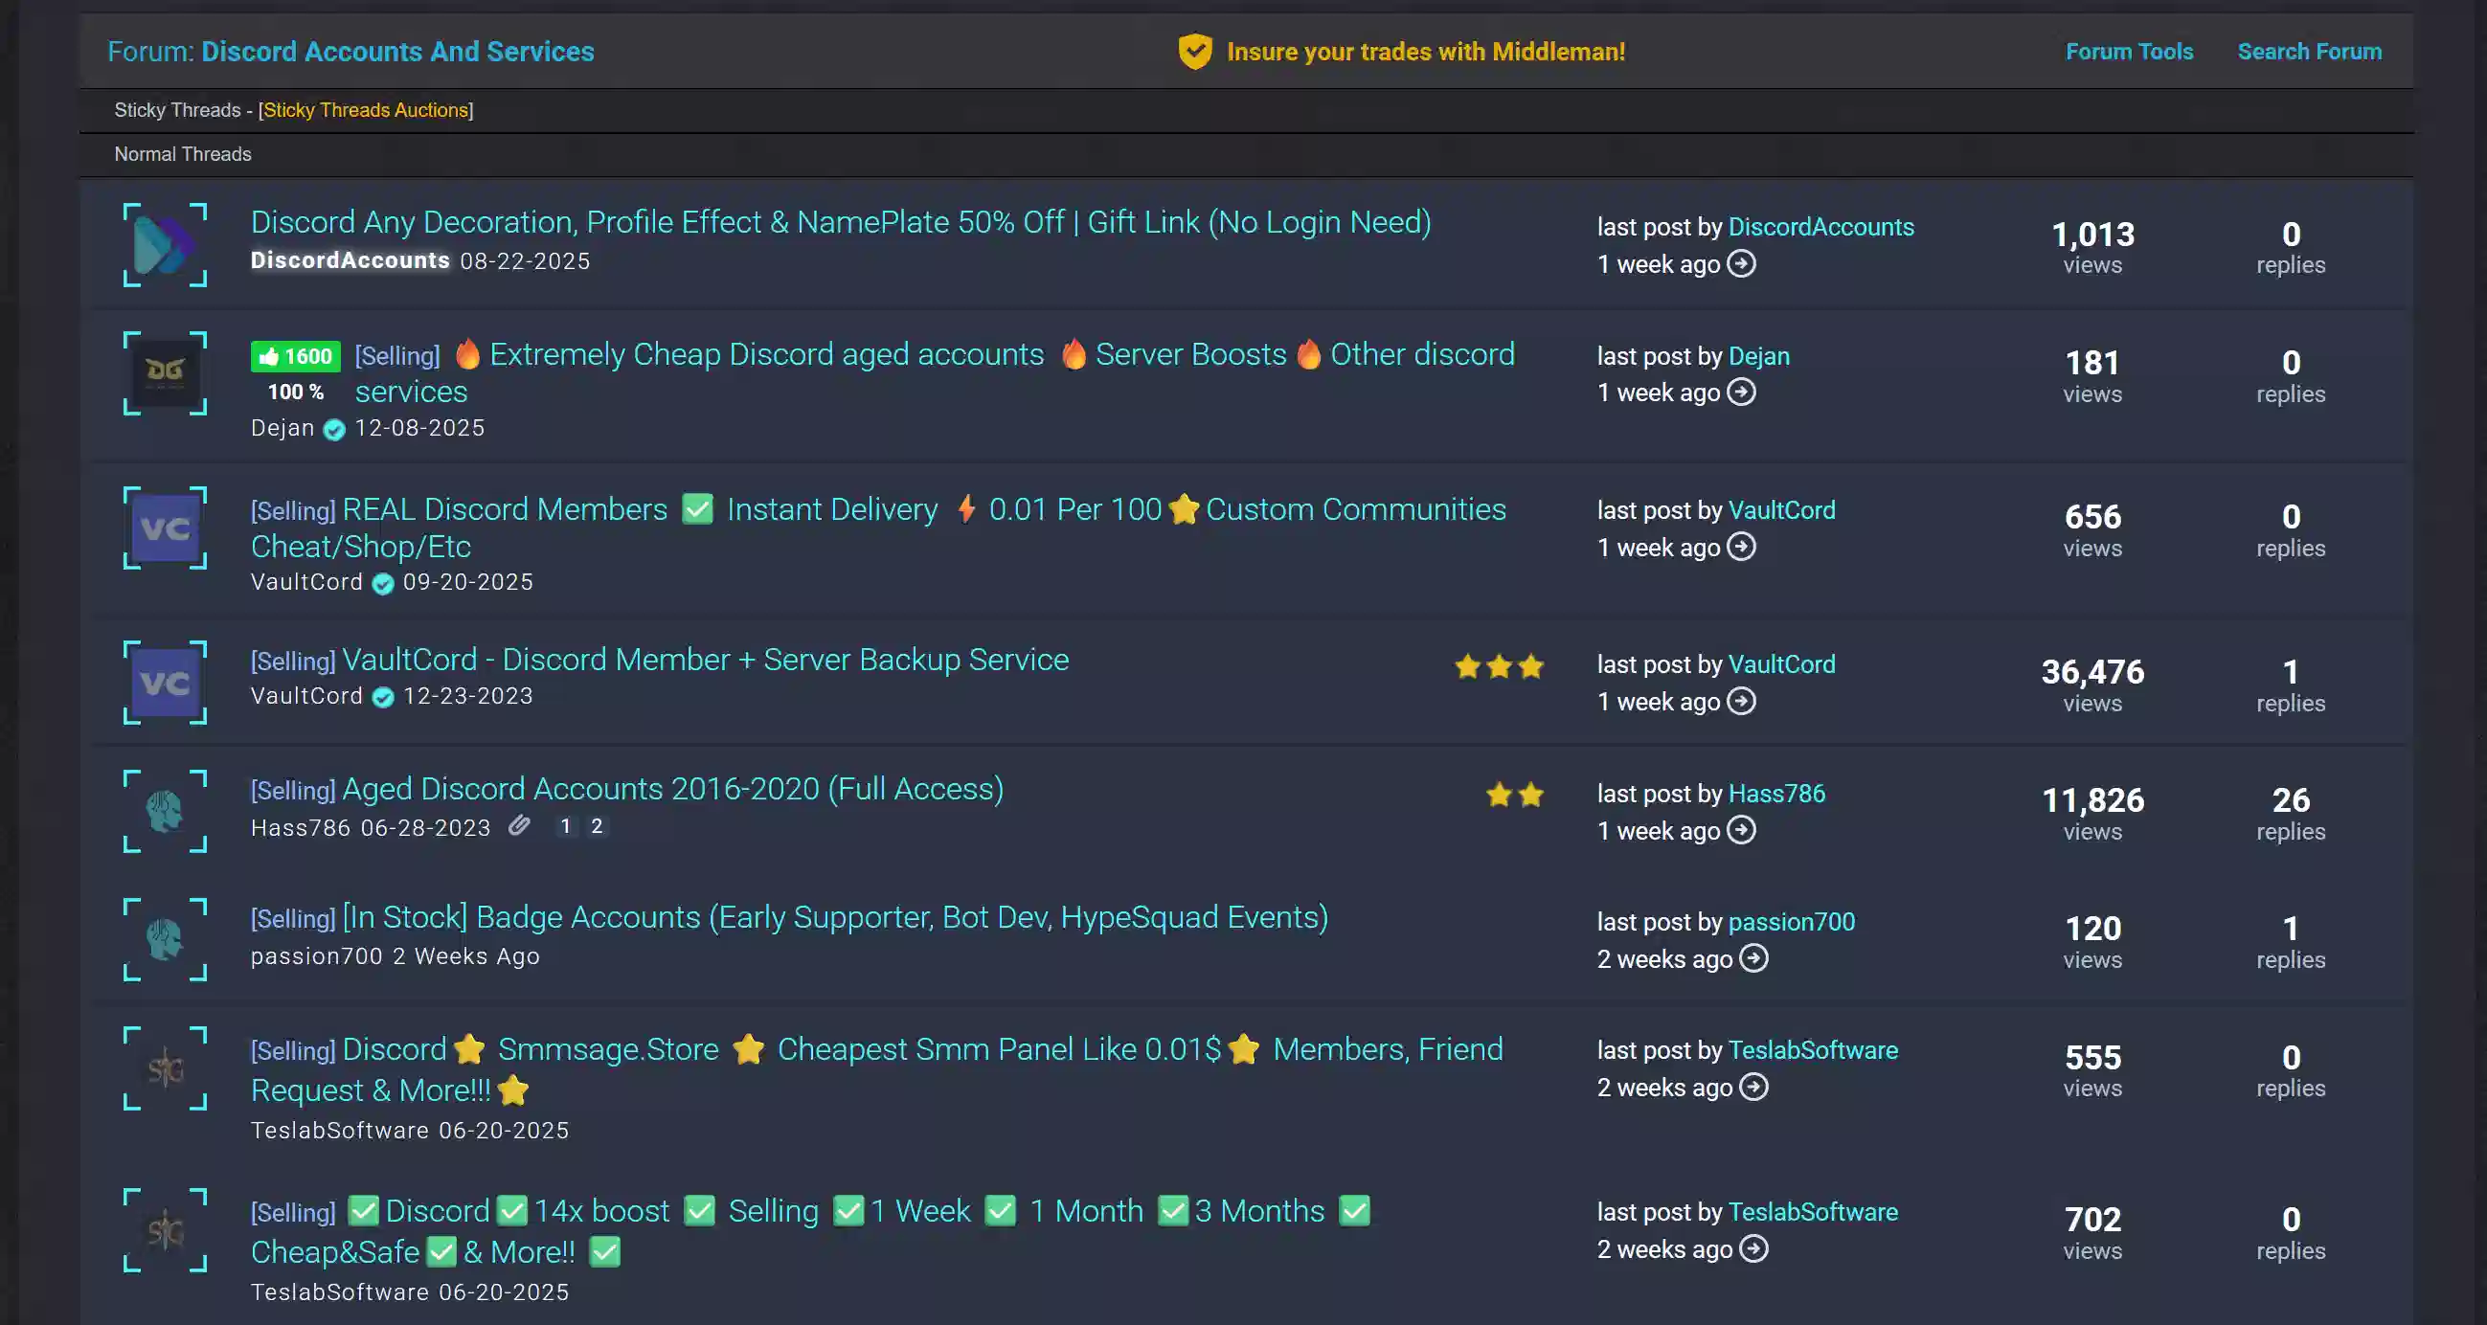Screen dimensions: 2487x1325
Task: Open the Sticky Threads Auctions link
Action: click(366, 109)
